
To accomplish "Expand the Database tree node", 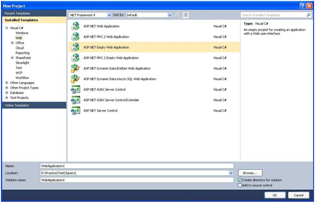I will [7, 93].
